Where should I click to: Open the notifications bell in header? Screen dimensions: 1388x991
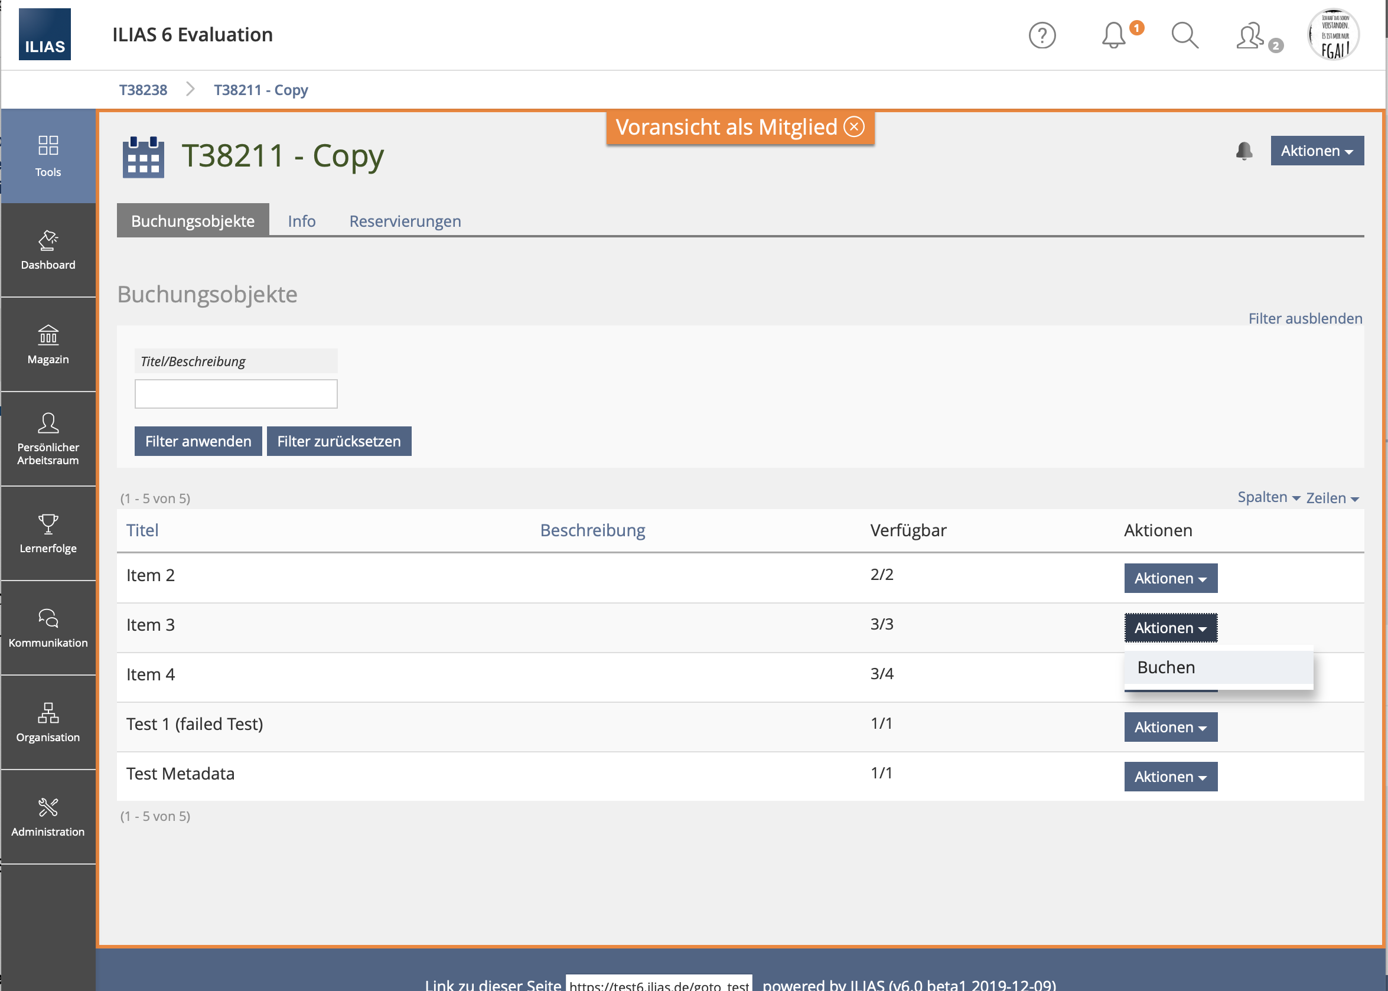tap(1113, 35)
